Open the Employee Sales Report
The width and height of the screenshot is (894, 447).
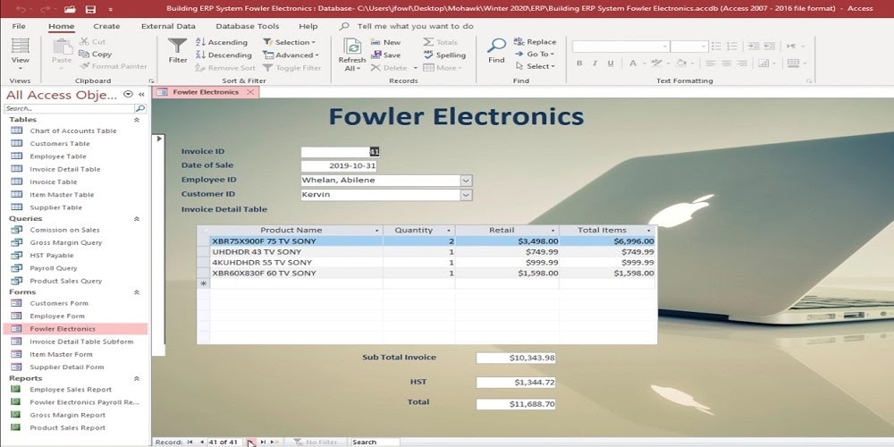[x=71, y=390]
